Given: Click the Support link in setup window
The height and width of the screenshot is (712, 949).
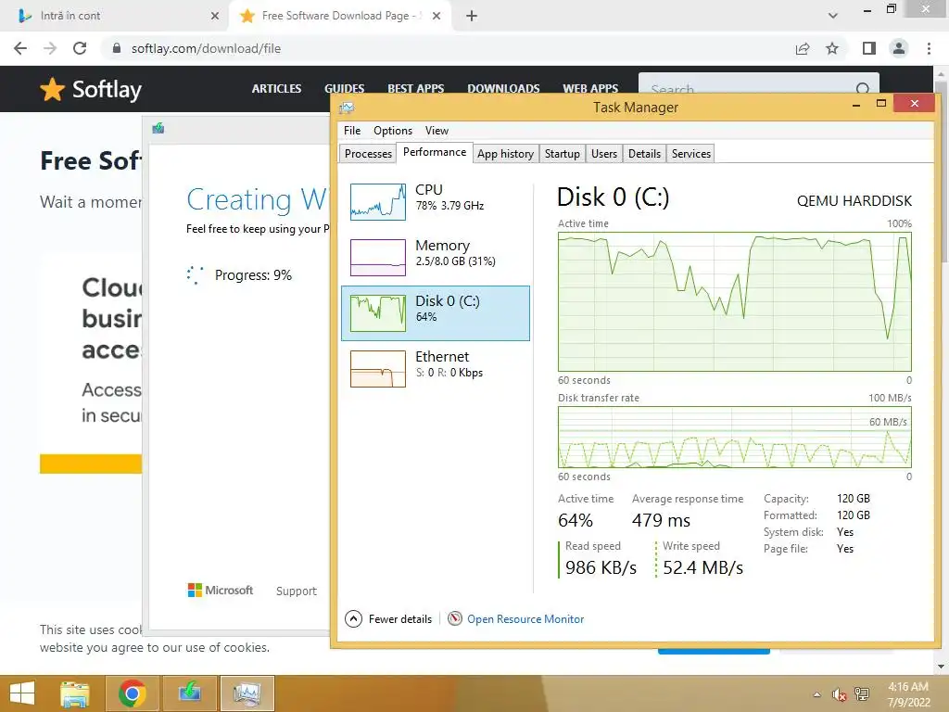Looking at the screenshot, I should [x=296, y=591].
